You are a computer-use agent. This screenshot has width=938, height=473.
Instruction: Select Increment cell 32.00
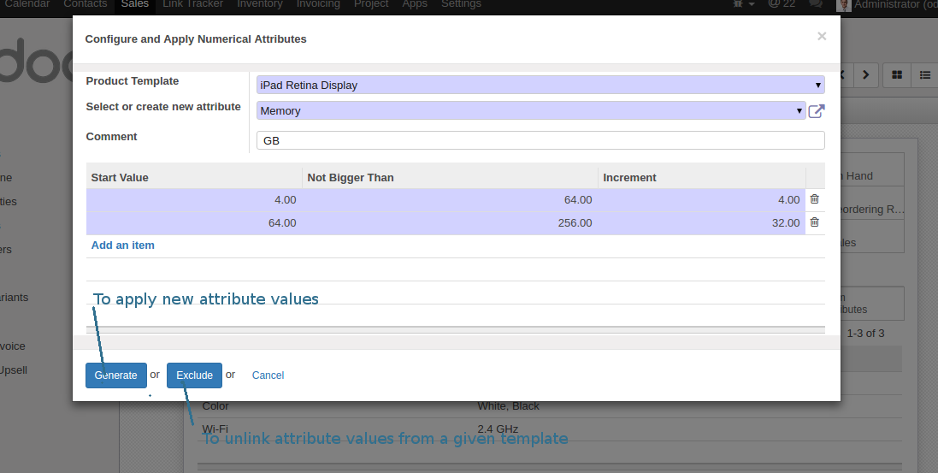(702, 222)
